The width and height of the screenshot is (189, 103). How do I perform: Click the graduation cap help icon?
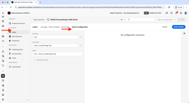click(x=184, y=33)
